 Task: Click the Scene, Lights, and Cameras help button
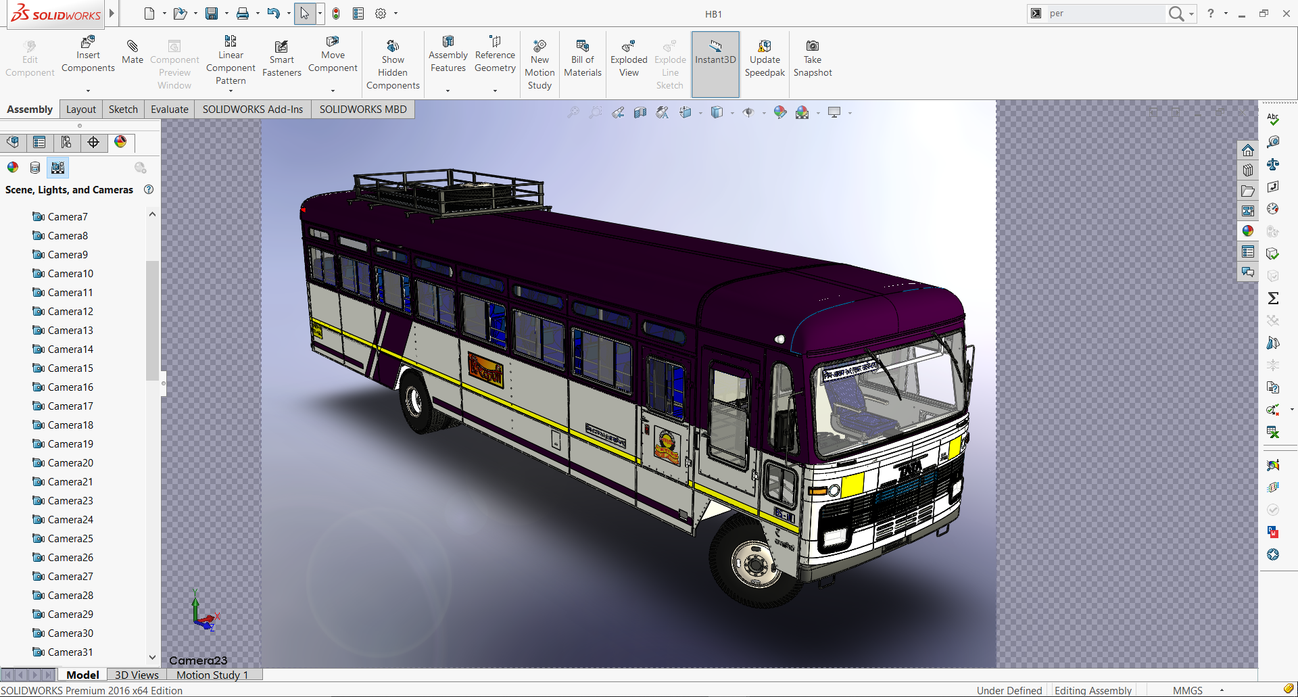click(149, 190)
